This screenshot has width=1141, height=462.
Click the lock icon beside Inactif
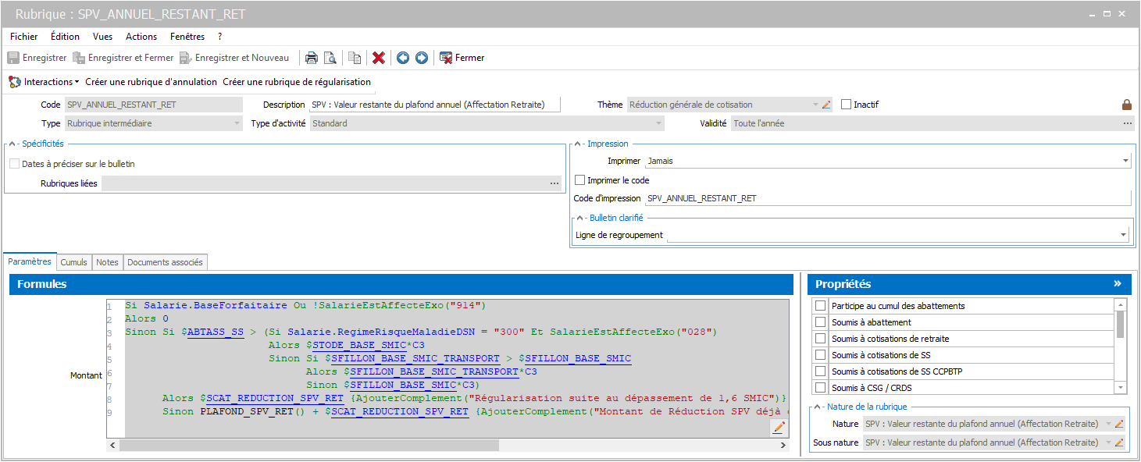1127,105
